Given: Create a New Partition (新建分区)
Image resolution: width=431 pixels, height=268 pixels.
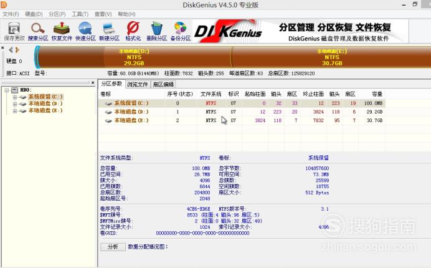Looking at the screenshot, I should (x=109, y=32).
